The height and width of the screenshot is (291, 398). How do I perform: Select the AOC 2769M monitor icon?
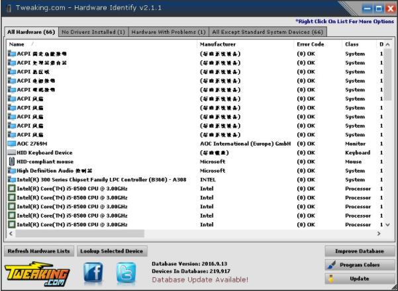click(11, 144)
